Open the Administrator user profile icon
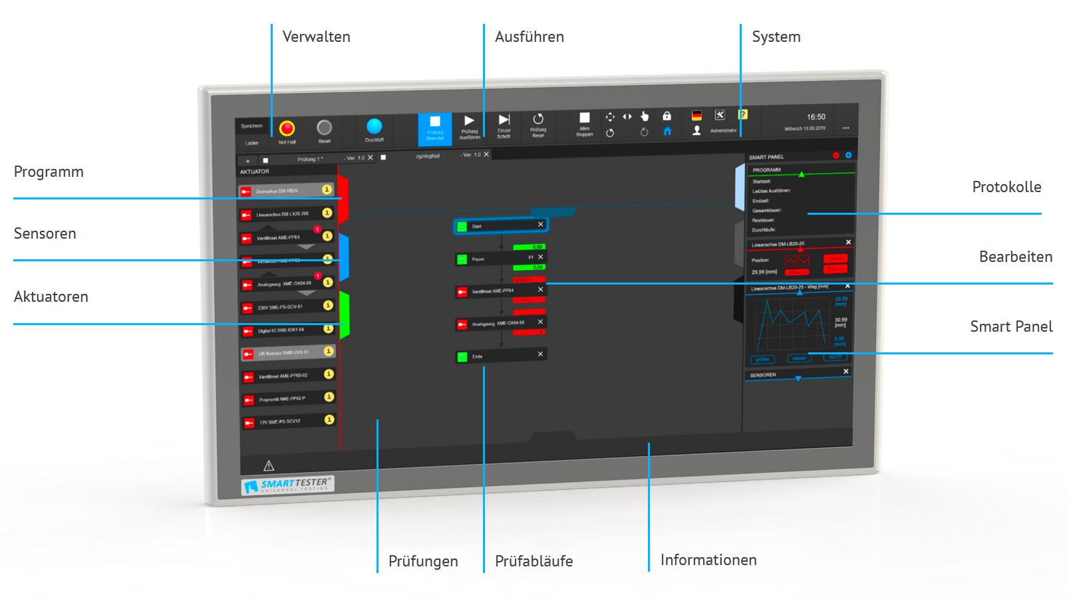The height and width of the screenshot is (601, 1067). (696, 129)
